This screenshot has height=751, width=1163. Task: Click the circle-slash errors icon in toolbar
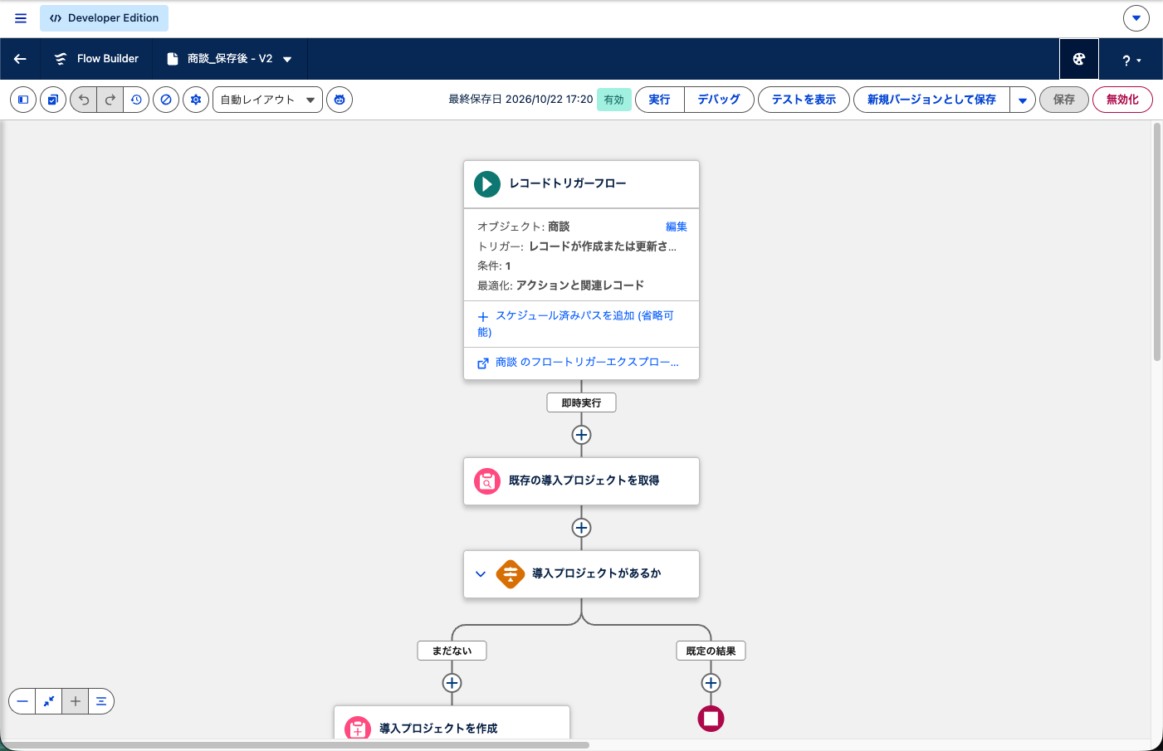pyautogui.click(x=166, y=100)
